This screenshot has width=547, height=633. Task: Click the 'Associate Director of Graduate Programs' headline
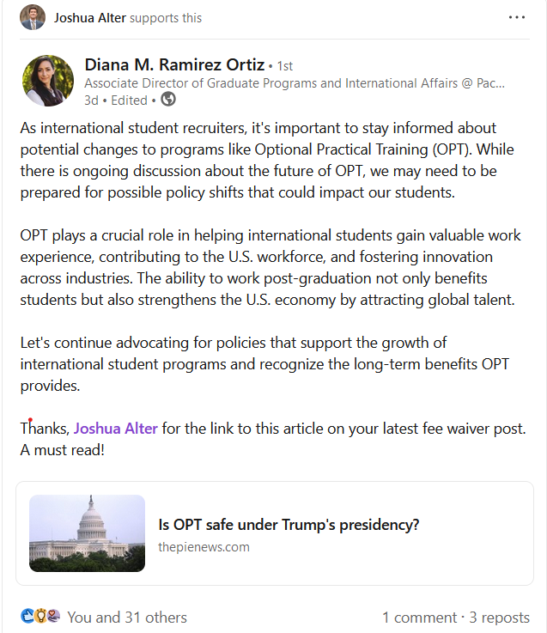pos(295,83)
